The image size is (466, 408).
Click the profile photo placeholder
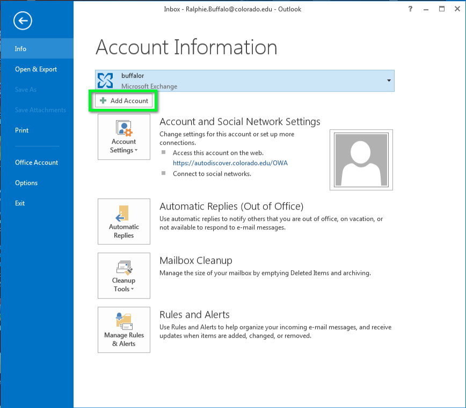pos(361,160)
